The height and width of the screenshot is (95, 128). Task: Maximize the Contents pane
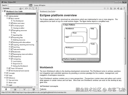(36, 8)
